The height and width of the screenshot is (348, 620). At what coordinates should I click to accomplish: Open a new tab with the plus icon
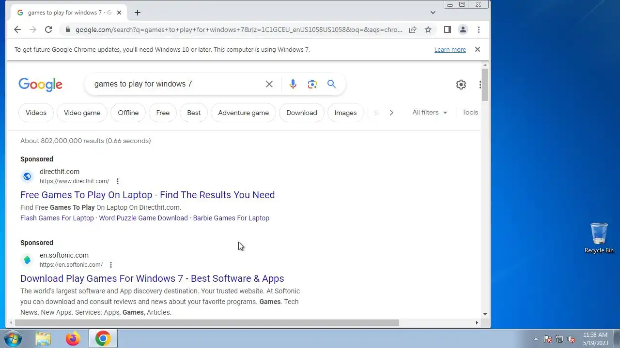[x=138, y=13]
